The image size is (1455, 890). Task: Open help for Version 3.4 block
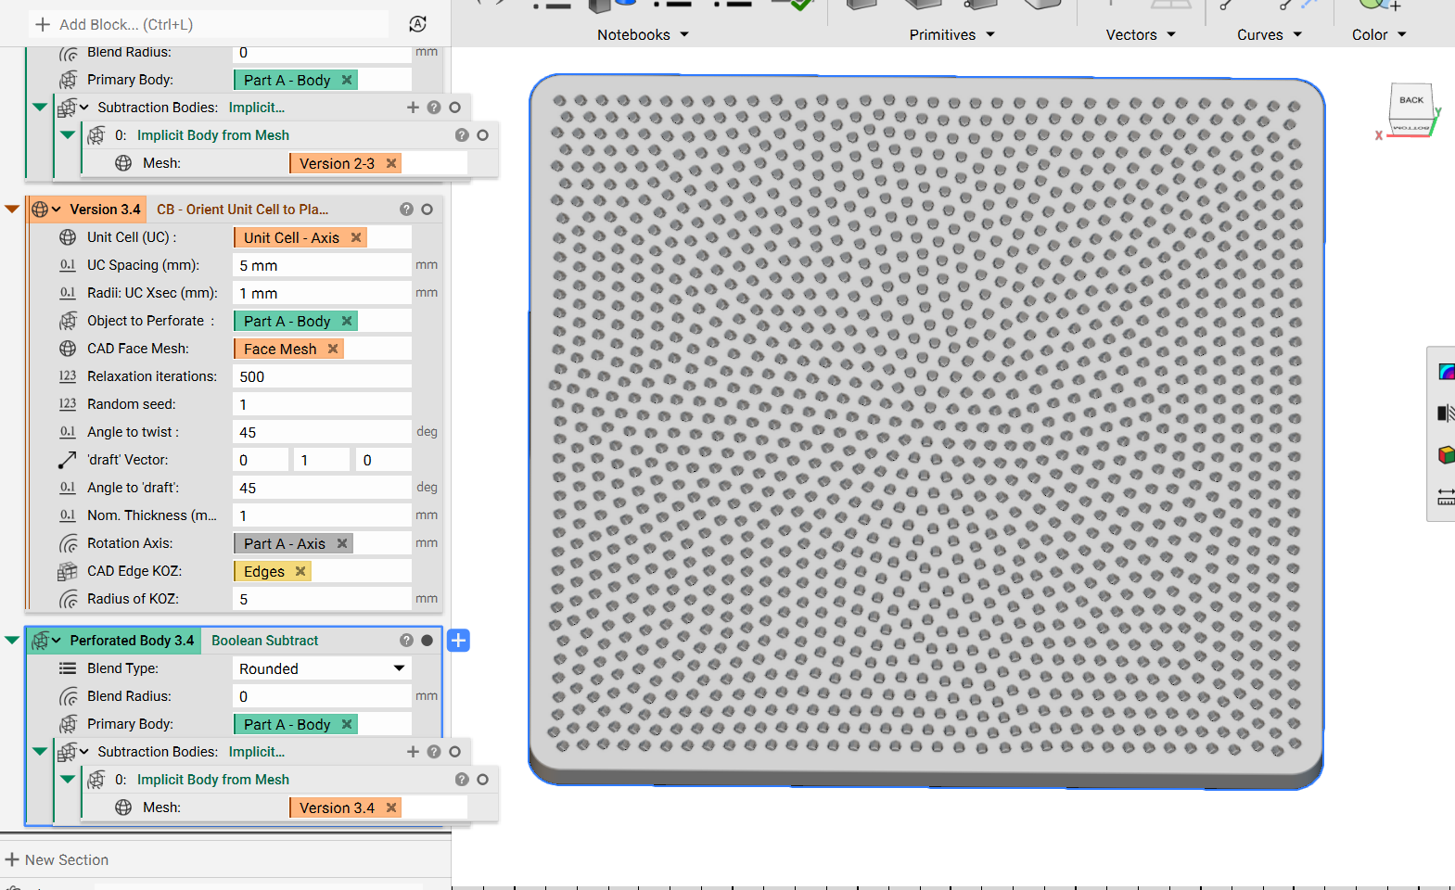click(x=406, y=210)
